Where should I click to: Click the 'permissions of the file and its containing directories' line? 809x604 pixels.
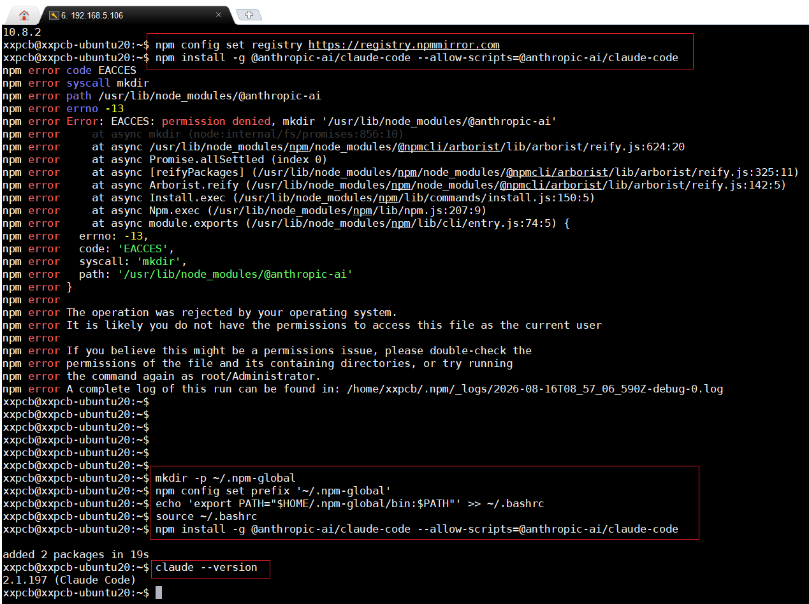pyautogui.click(x=258, y=363)
